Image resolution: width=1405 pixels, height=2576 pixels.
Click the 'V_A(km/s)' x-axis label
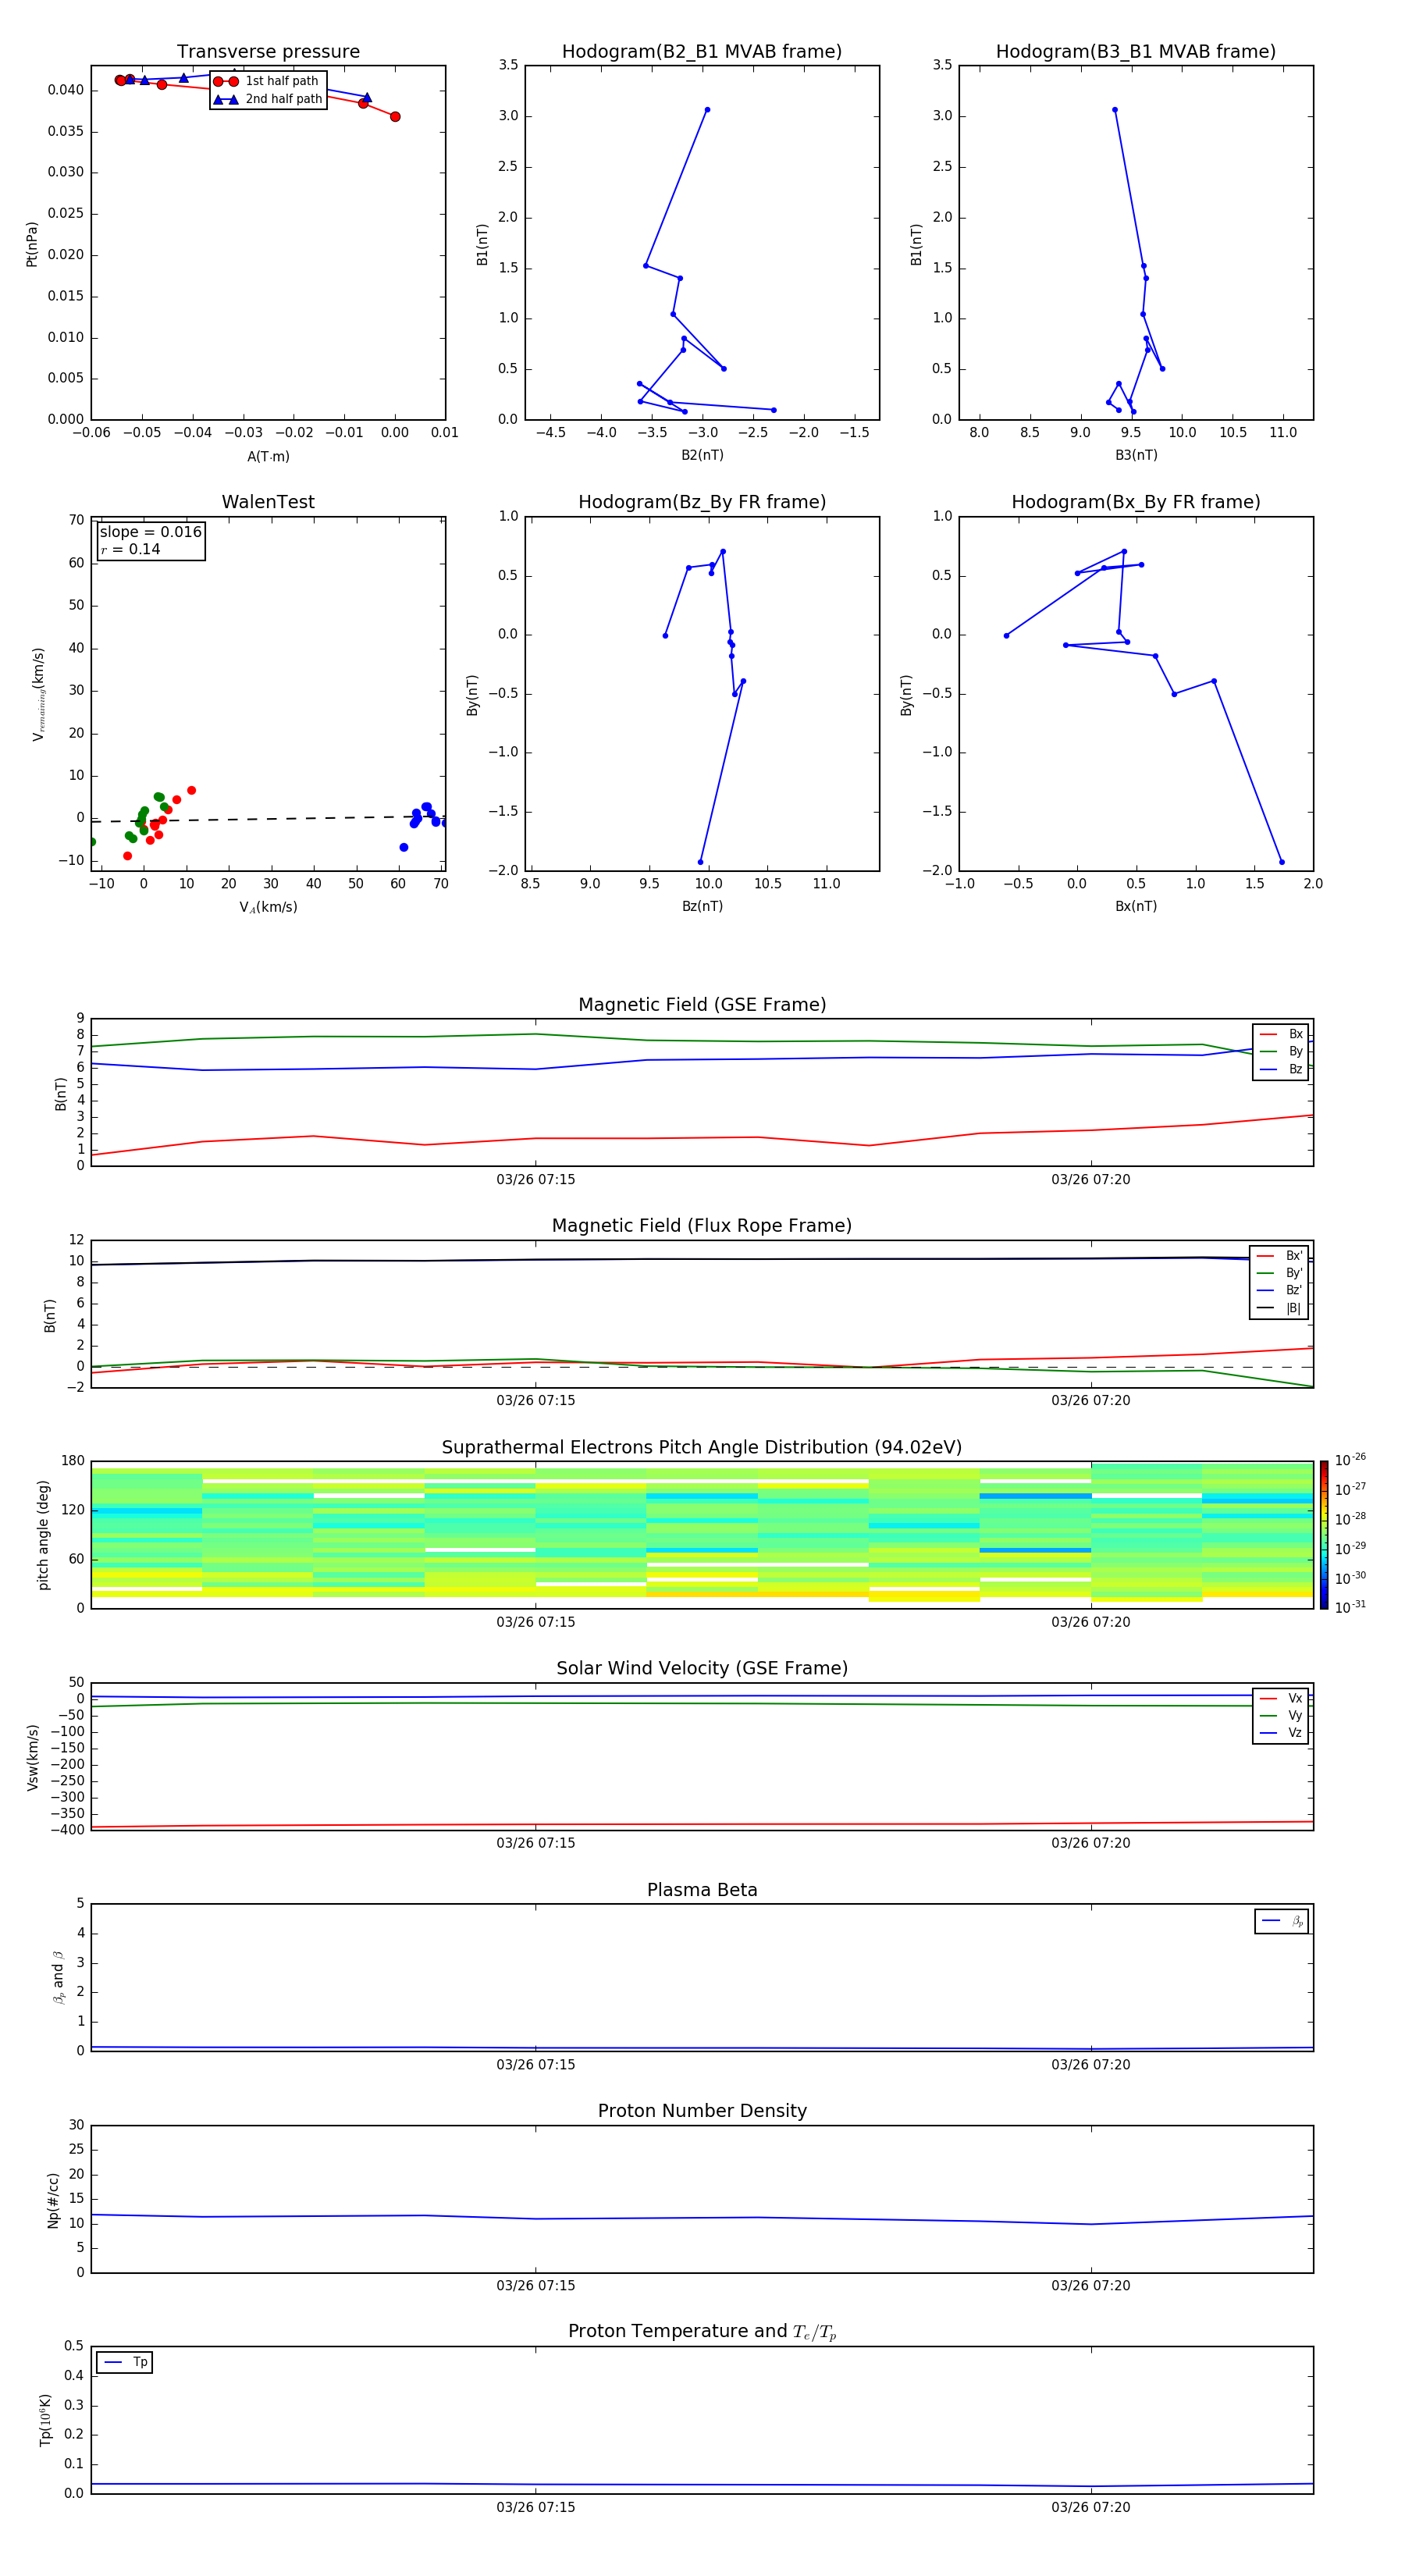click(268, 907)
